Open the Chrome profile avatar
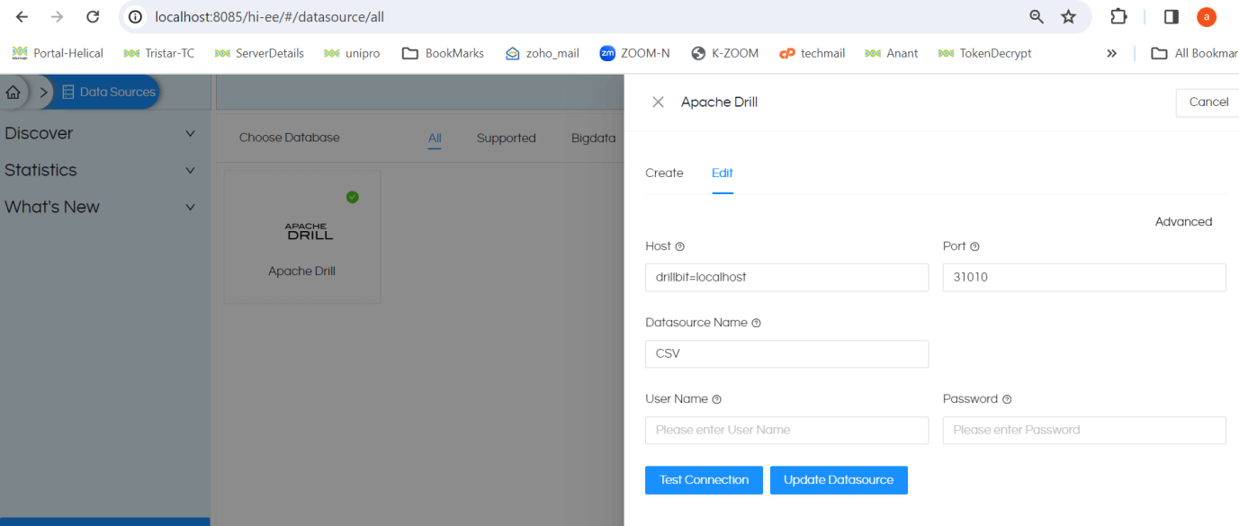The image size is (1239, 526). tap(1207, 17)
